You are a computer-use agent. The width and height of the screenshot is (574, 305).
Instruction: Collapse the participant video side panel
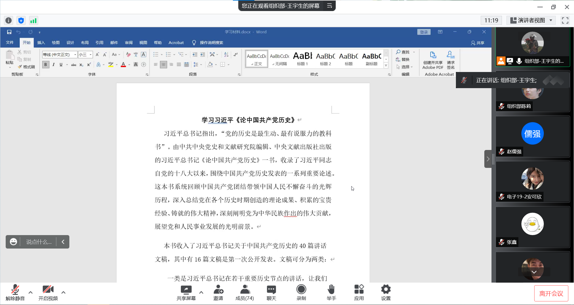pyautogui.click(x=488, y=159)
